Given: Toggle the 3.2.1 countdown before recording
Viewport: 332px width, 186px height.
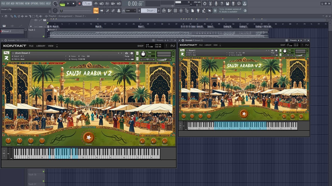Looking at the screenshot, I should [107, 4].
